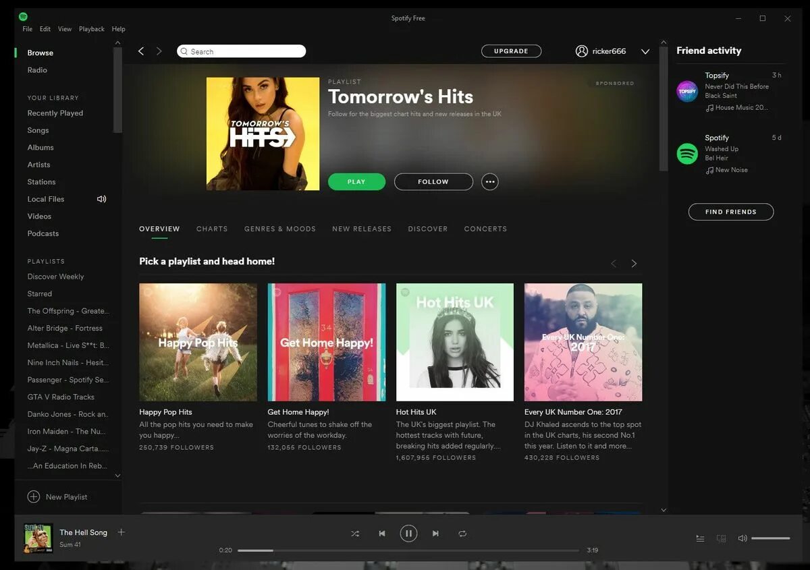810x570 pixels.
Task: Skip to the previous track
Action: point(382,534)
